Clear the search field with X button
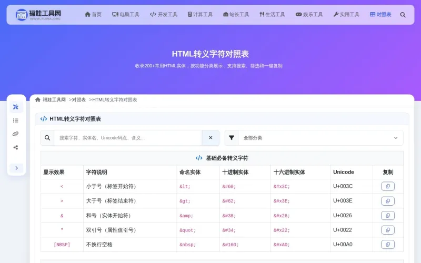This screenshot has width=421, height=263. click(x=210, y=138)
